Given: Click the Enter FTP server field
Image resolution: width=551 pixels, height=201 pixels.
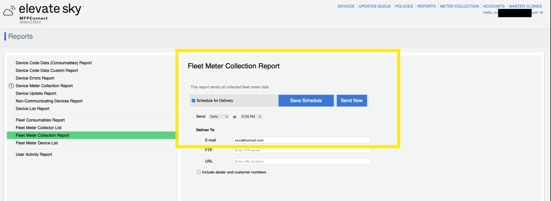Looking at the screenshot, I should click(302, 150).
